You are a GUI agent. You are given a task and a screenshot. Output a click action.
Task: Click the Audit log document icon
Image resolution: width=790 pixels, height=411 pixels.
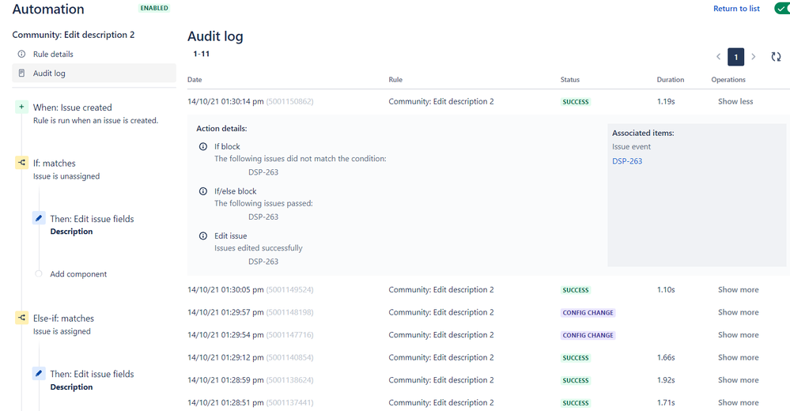pos(21,73)
